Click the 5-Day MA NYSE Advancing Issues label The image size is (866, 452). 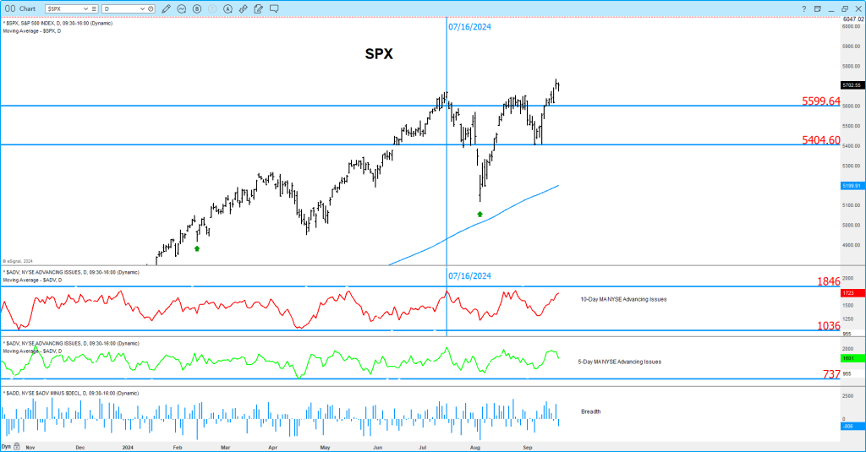coord(619,362)
